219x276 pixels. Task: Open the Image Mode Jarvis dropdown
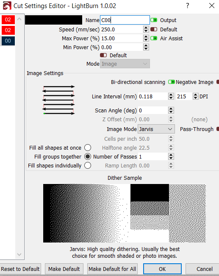156,129
